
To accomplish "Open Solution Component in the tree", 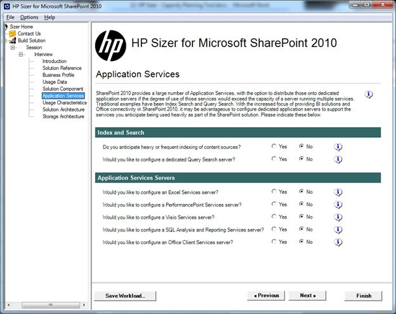I will coord(63,89).
